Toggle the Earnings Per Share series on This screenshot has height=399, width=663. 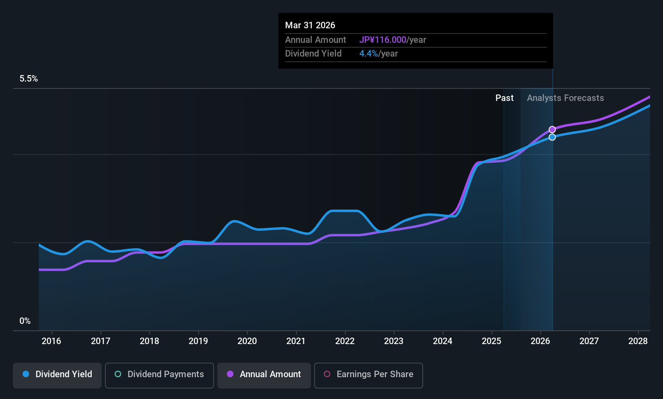click(368, 375)
